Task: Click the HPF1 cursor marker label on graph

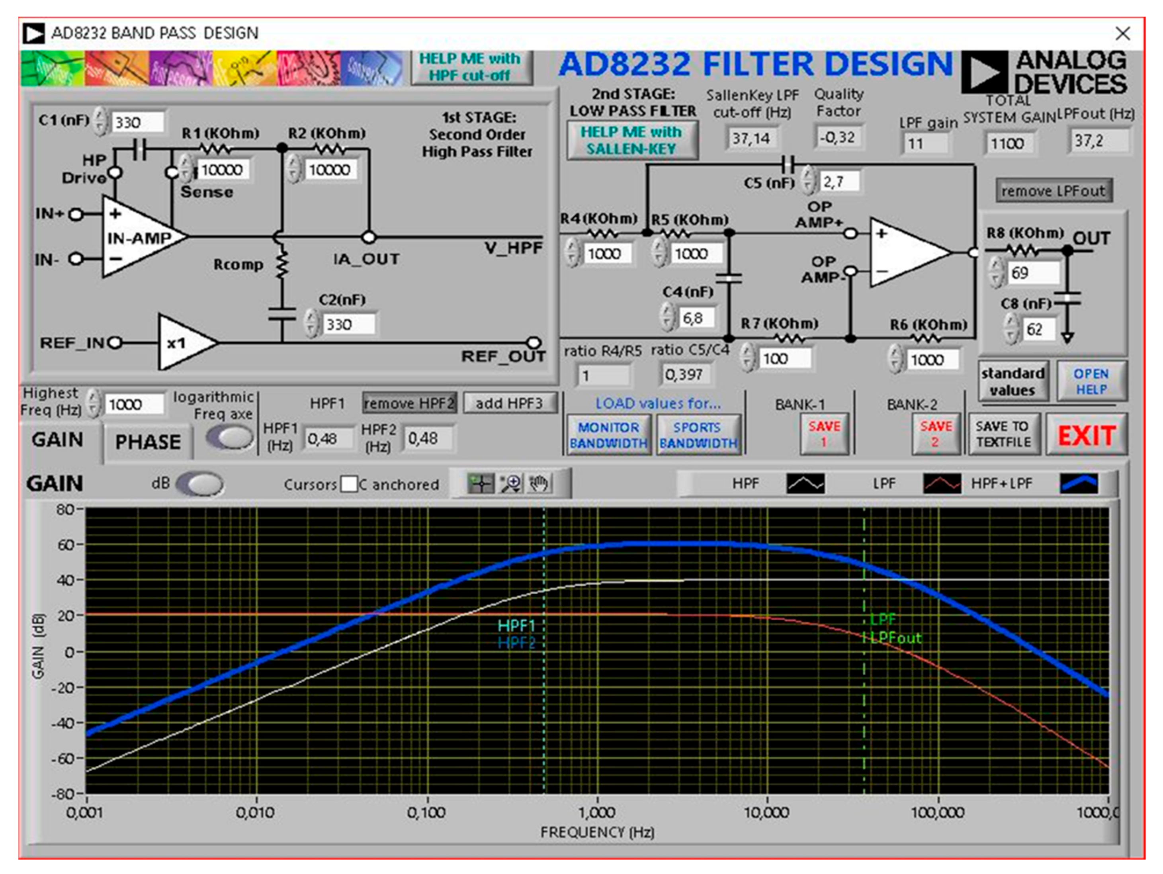Action: 516,626
